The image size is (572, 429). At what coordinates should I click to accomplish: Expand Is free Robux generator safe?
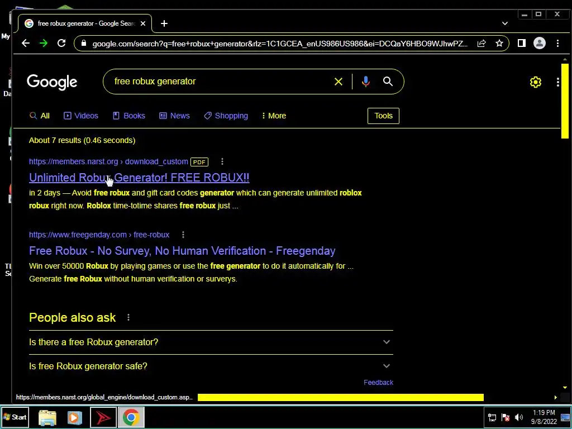(x=211, y=366)
